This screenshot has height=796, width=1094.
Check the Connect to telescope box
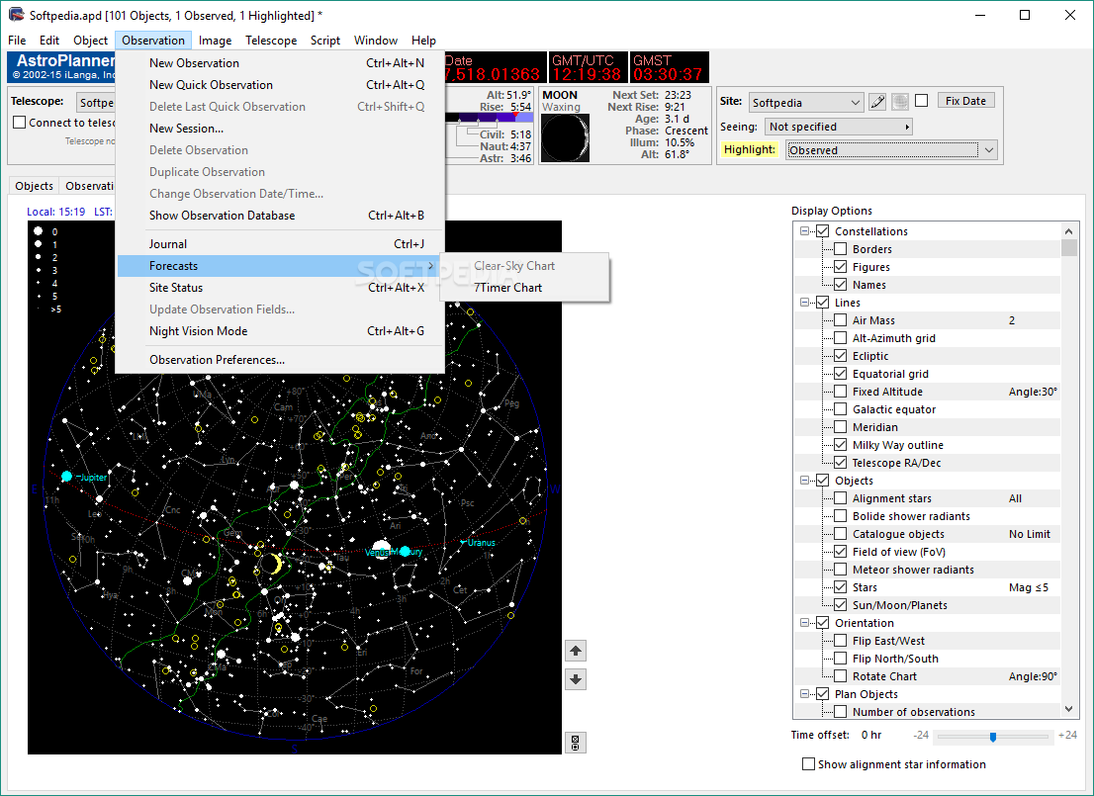coord(20,123)
